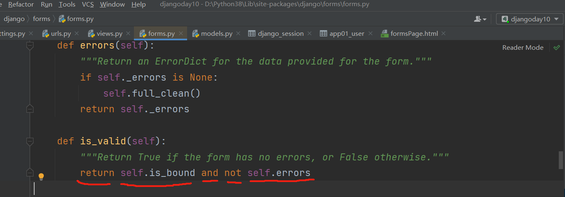The image size is (565, 197).
Task: Click the intention lightbulb icon in gutter
Action: (x=41, y=177)
